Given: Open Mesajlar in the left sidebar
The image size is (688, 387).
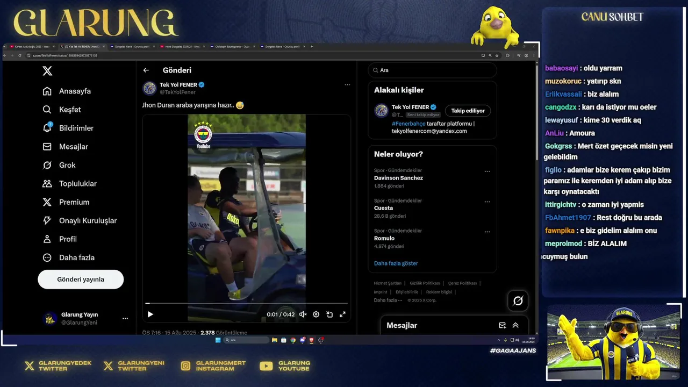Looking at the screenshot, I should 65,147.
